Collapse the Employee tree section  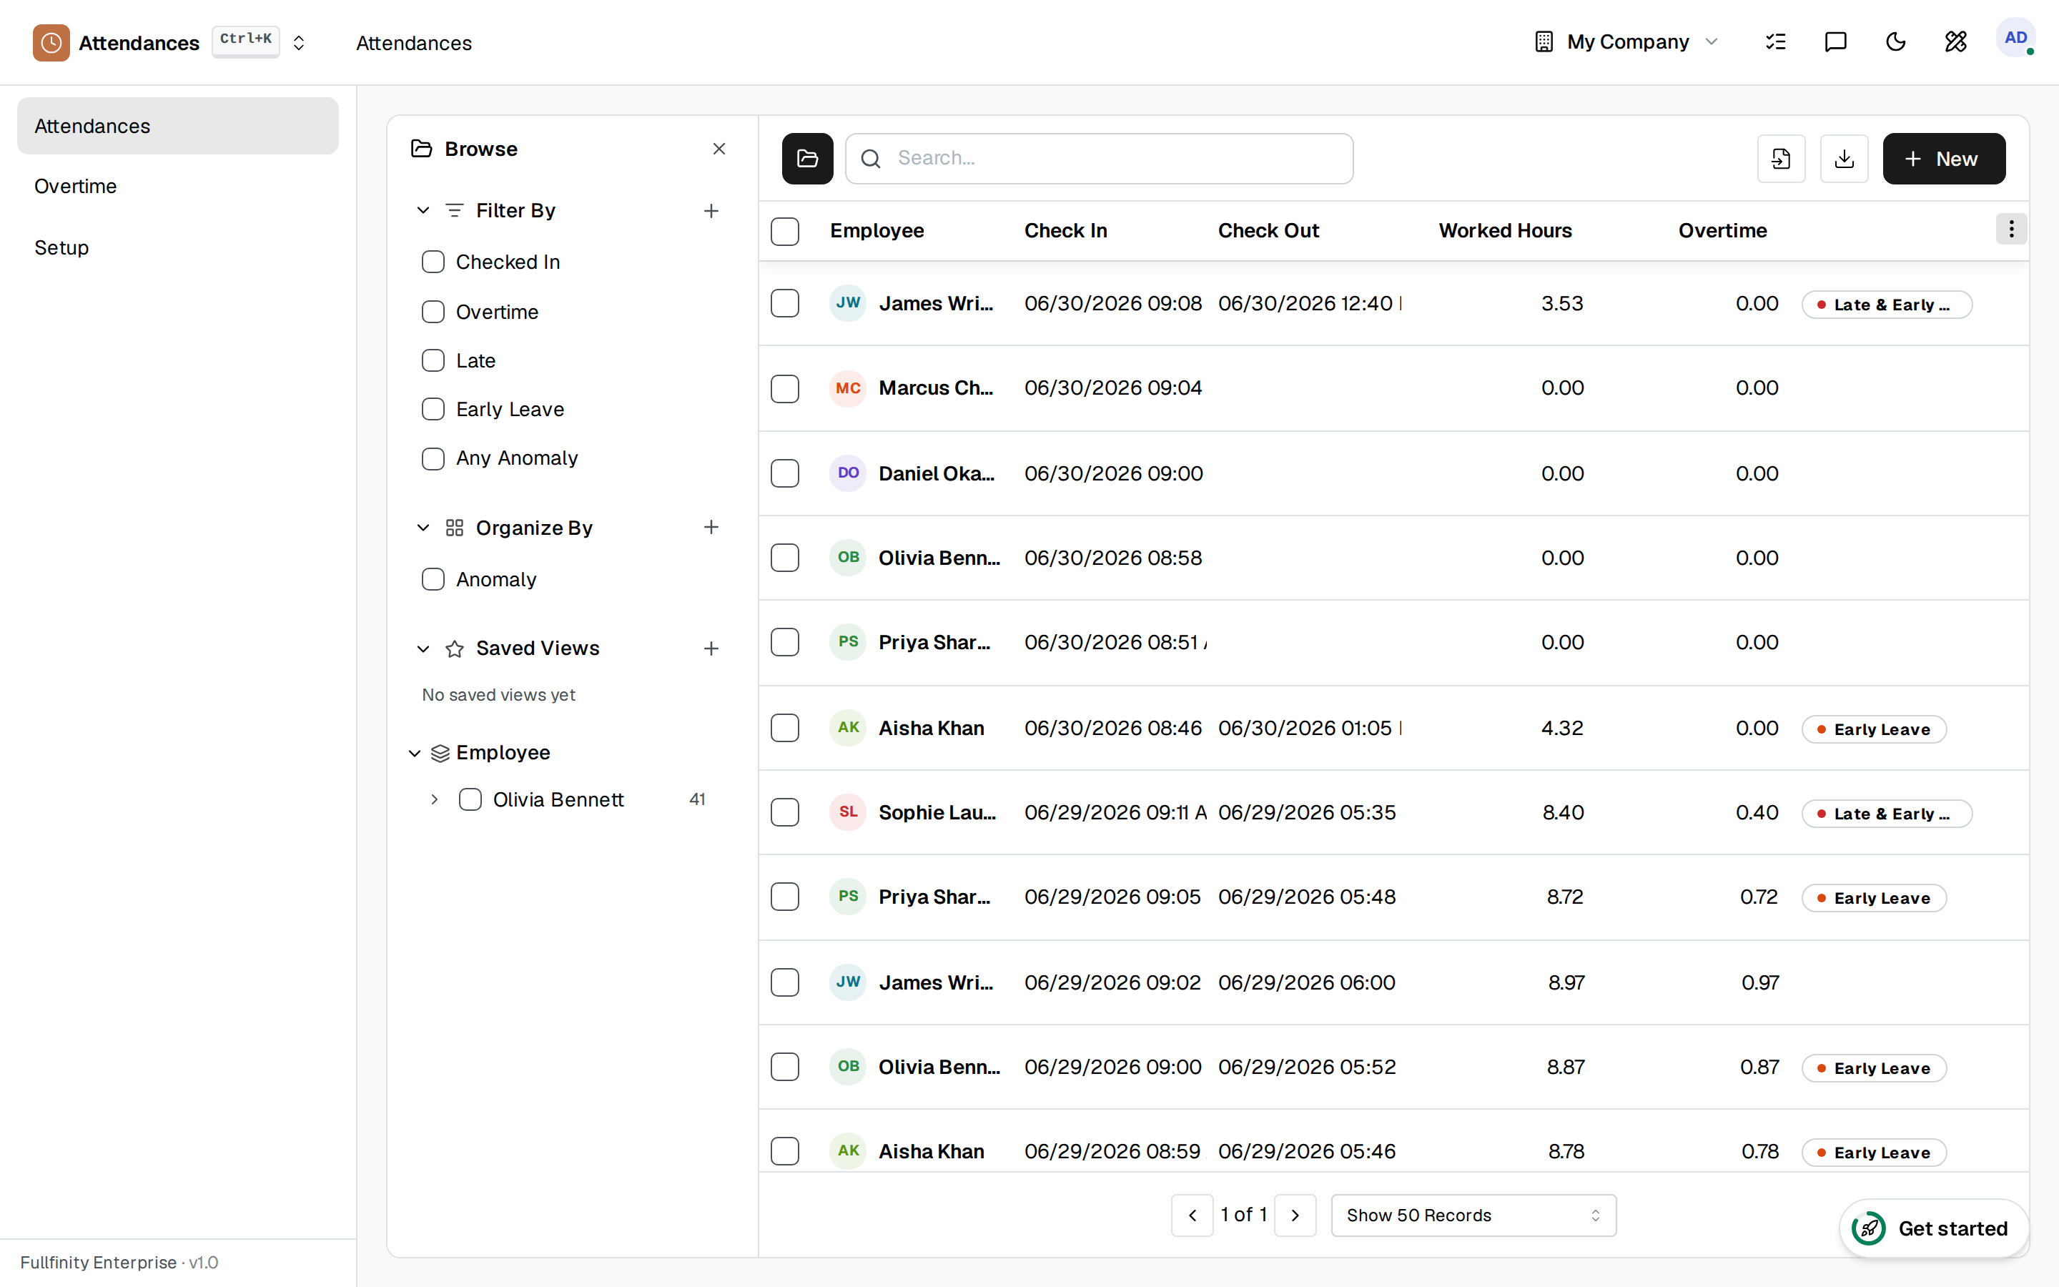pyautogui.click(x=415, y=752)
